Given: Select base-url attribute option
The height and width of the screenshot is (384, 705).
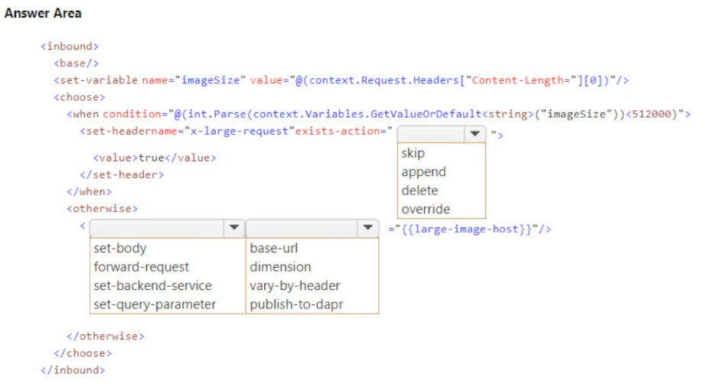Looking at the screenshot, I should coord(274,249).
